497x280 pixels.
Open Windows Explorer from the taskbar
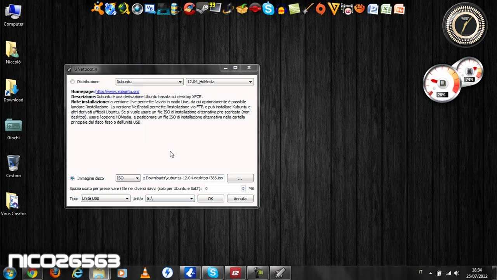tap(99, 273)
